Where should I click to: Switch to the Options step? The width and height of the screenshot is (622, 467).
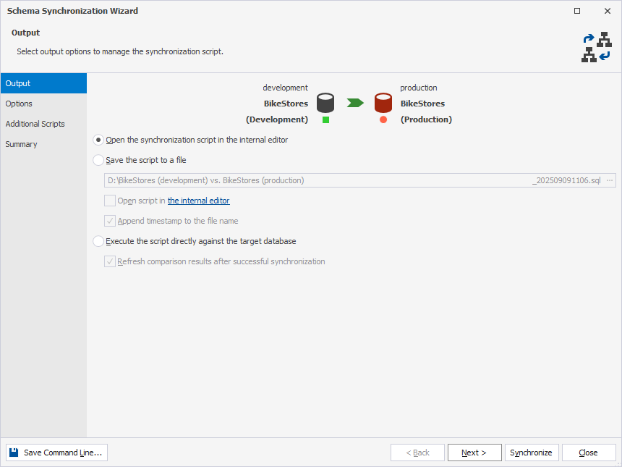coord(20,104)
